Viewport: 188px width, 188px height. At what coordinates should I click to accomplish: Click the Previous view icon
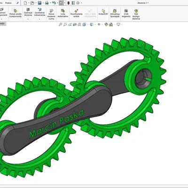[70, 24]
